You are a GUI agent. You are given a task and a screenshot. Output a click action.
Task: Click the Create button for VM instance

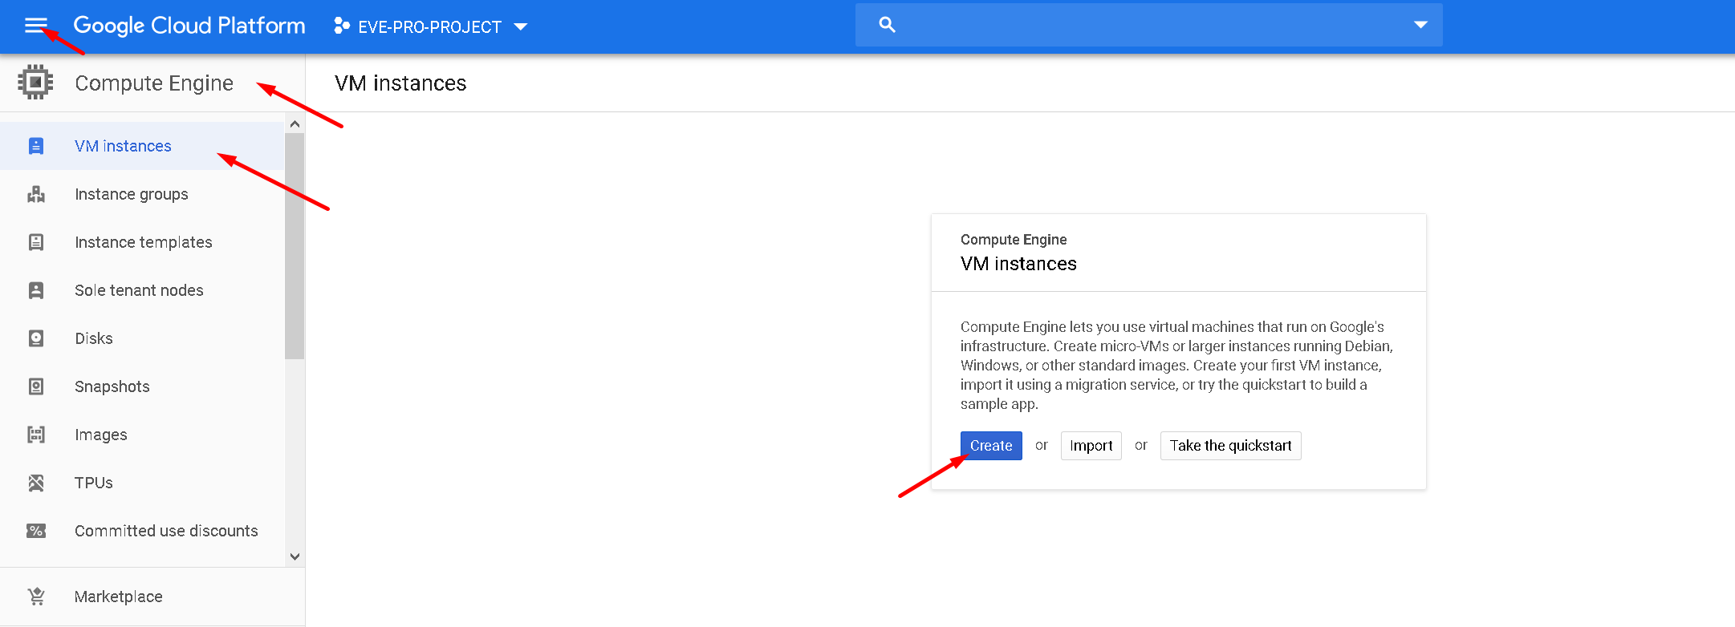click(x=990, y=446)
